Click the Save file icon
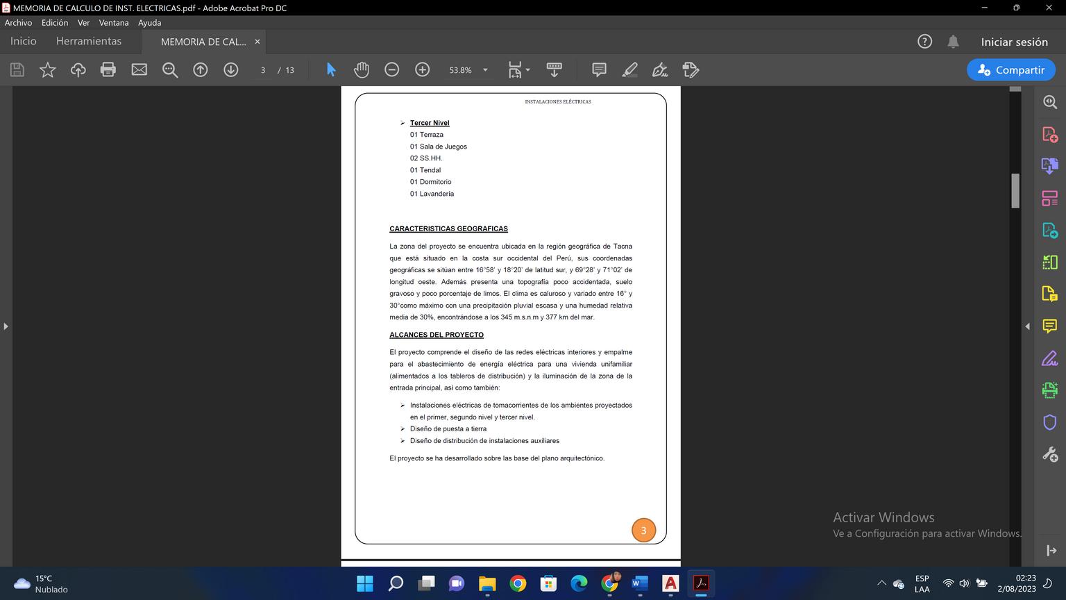1066x600 pixels. click(17, 69)
